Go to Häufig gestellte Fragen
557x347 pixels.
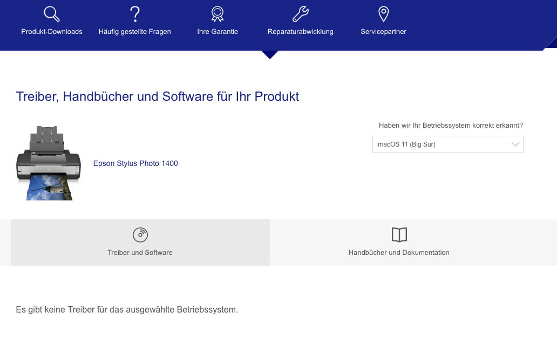pyautogui.click(x=134, y=32)
